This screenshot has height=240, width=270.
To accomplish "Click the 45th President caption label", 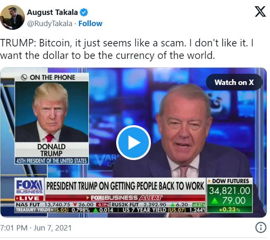I will tap(52, 161).
